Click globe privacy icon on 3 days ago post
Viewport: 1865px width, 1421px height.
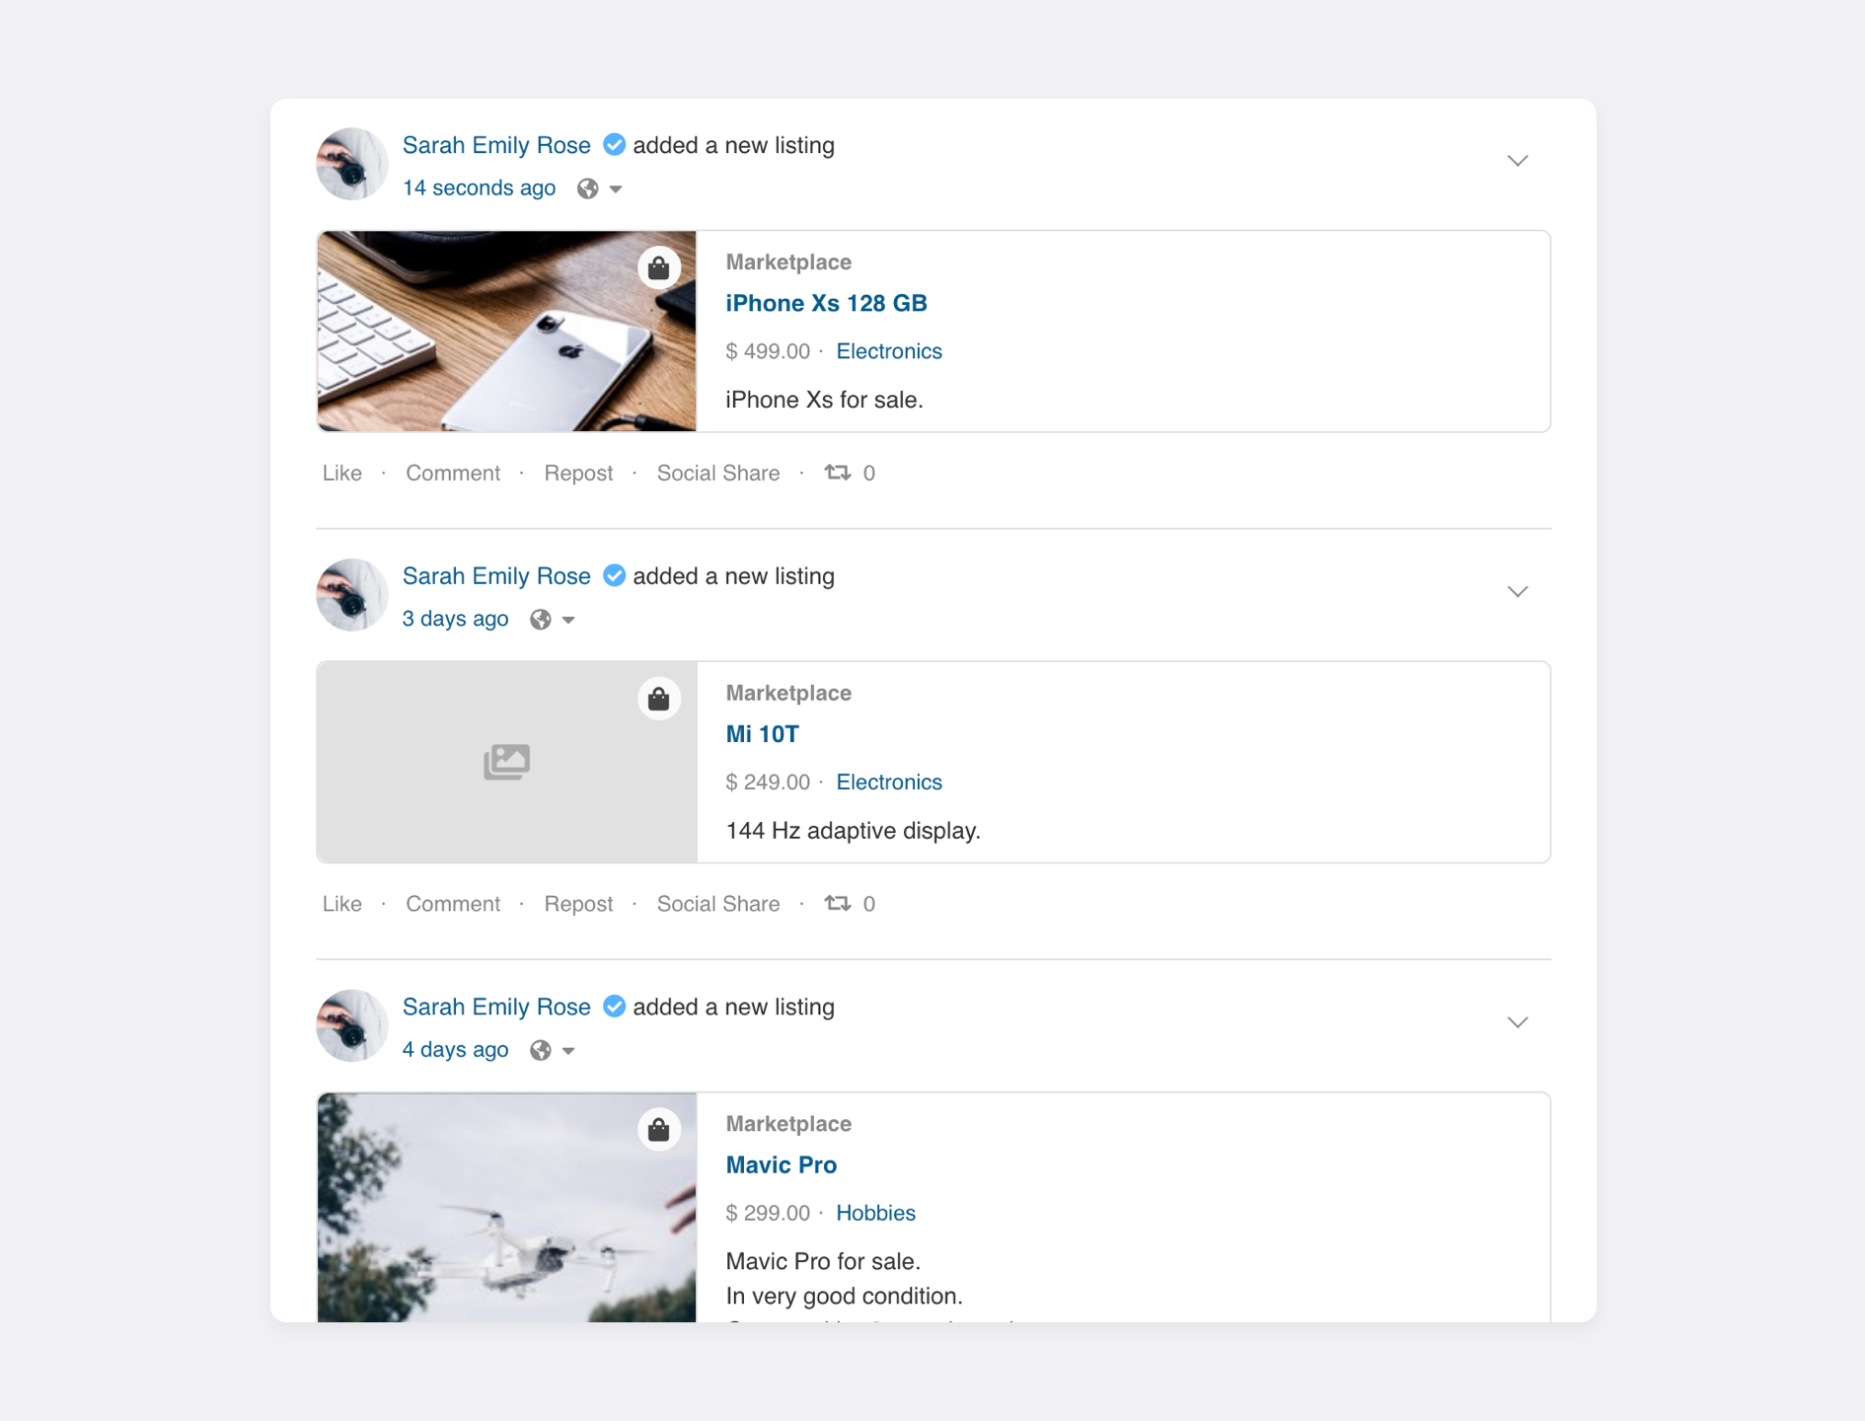(x=540, y=620)
